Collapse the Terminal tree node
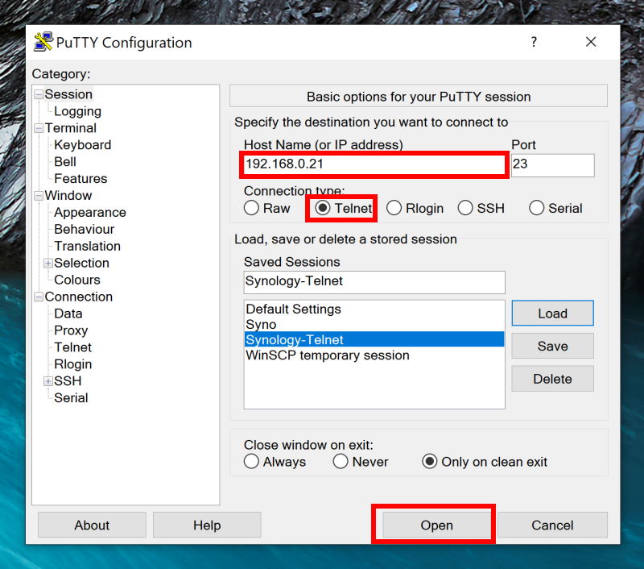The width and height of the screenshot is (644, 569). pos(39,128)
